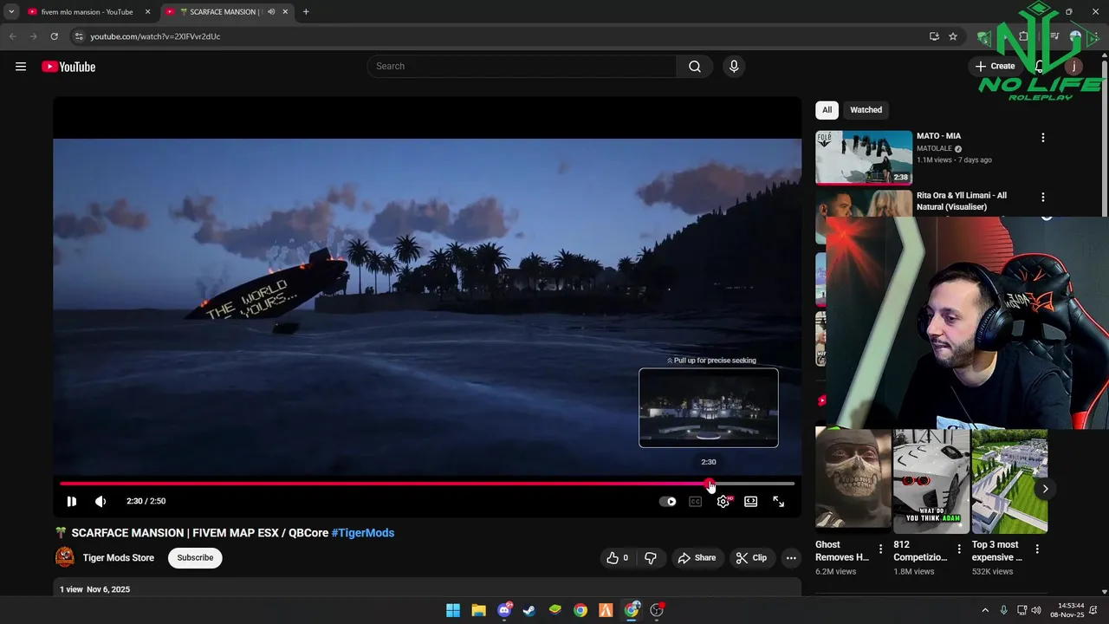
Task: View site information in the address bar
Action: click(79, 36)
